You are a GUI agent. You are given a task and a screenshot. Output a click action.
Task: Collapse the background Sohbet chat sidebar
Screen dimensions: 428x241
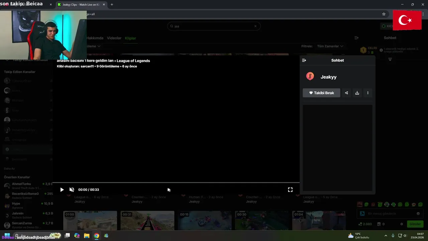tap(356, 38)
